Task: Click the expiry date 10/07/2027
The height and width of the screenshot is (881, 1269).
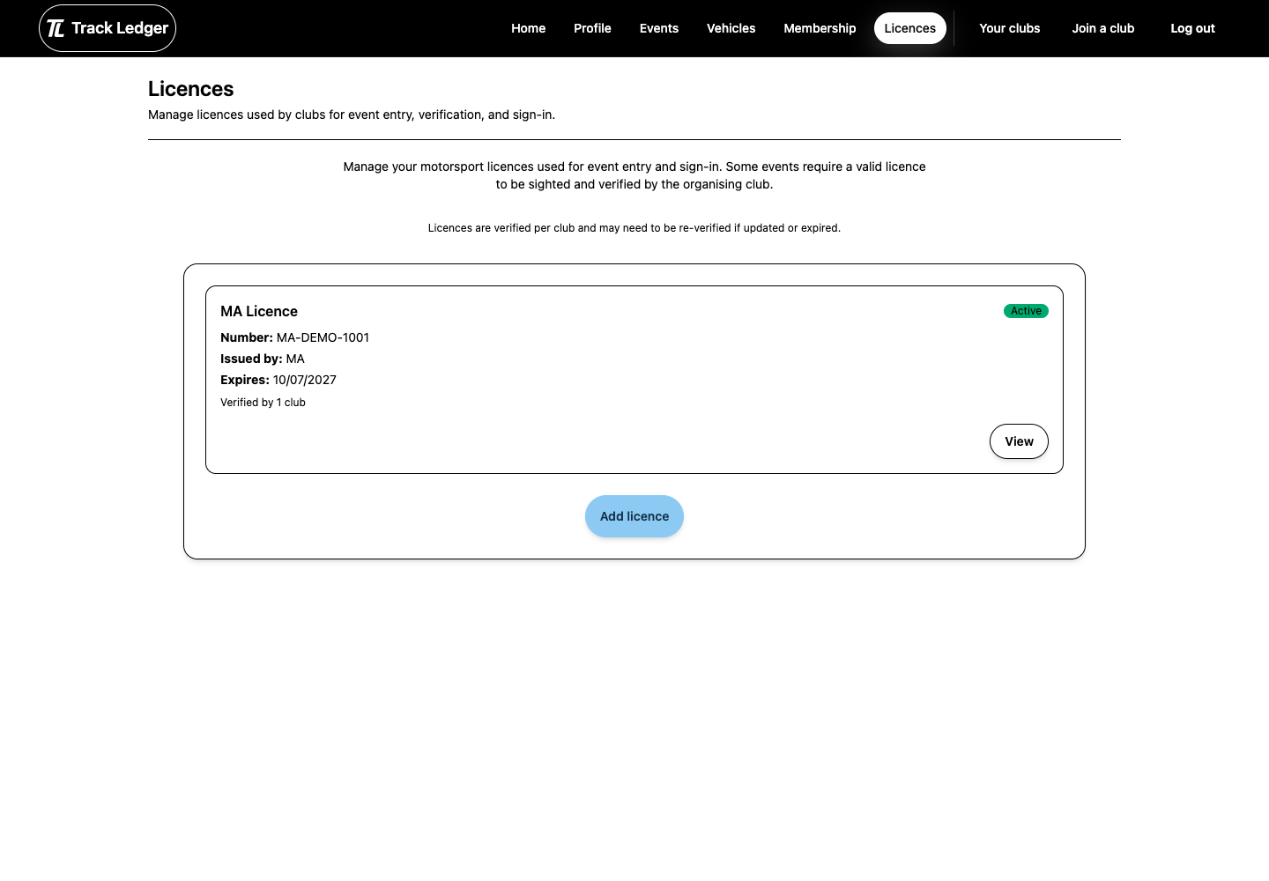Action: point(305,380)
